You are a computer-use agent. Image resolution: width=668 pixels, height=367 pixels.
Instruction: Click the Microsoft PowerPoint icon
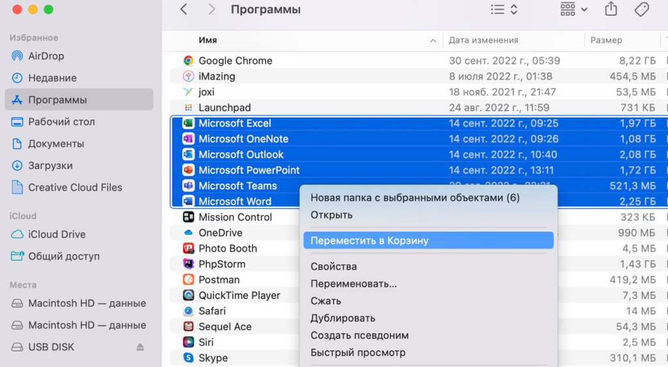[189, 170]
